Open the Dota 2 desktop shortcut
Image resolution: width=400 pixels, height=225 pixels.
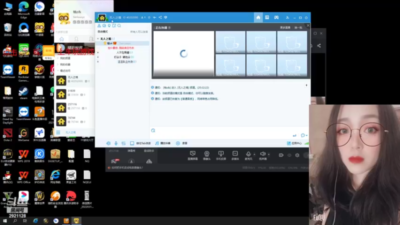click(x=7, y=135)
